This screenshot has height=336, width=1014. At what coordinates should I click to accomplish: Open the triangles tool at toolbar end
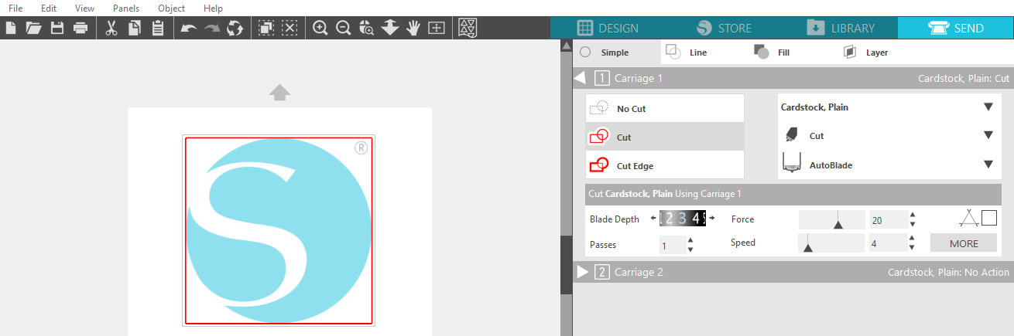point(468,28)
